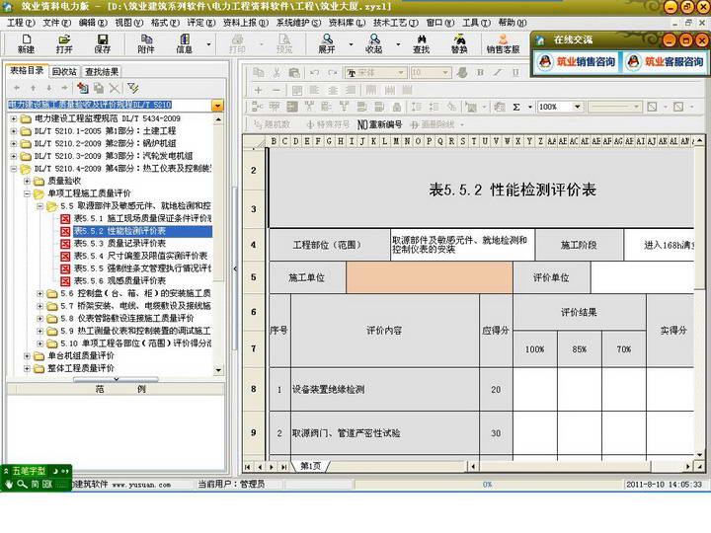
Task: Click the 展开 expand toolbar icon
Action: coord(327,44)
